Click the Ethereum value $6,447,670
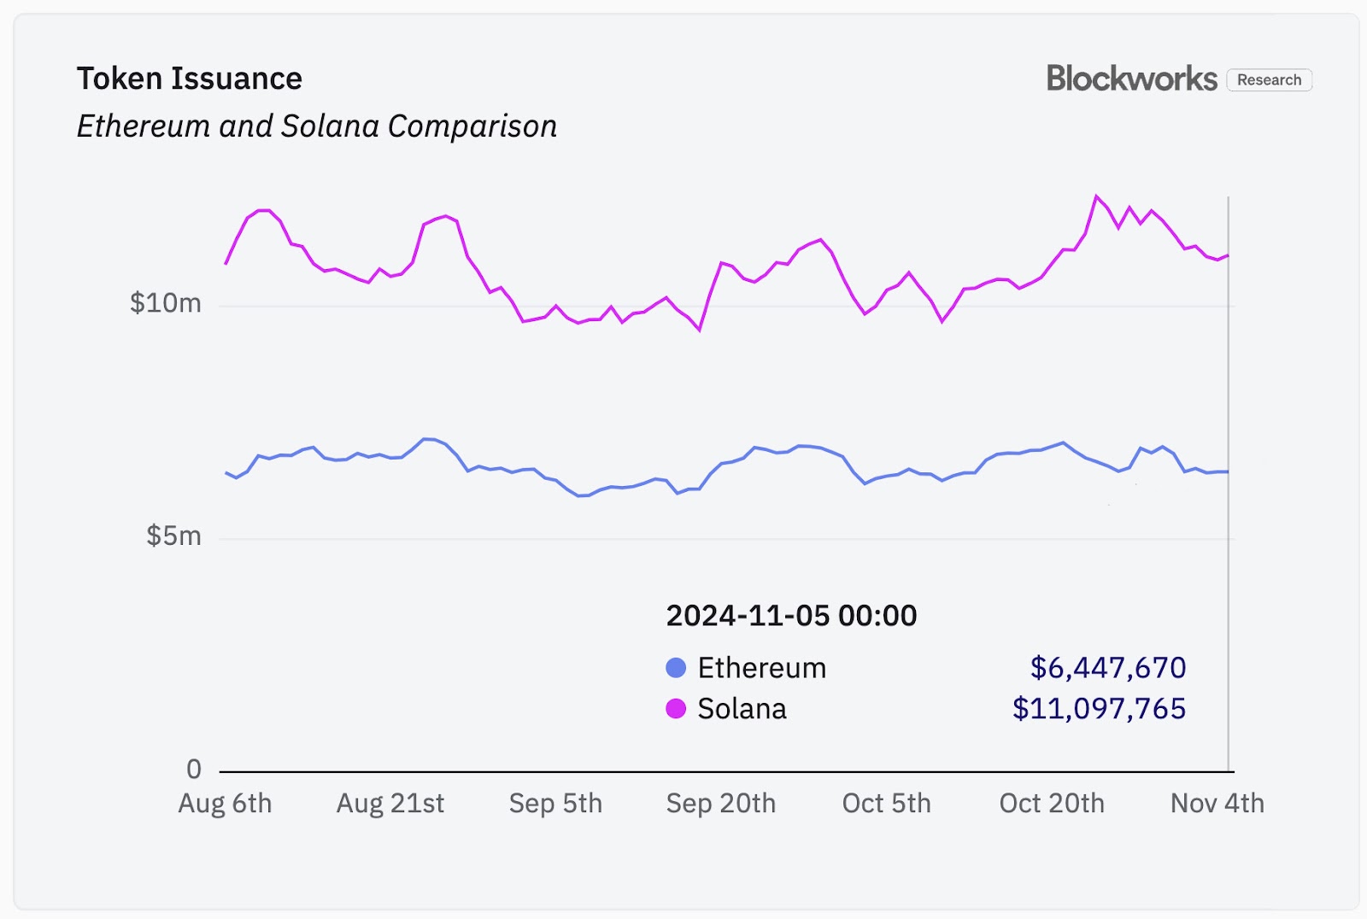This screenshot has height=919, width=1367. [1108, 668]
